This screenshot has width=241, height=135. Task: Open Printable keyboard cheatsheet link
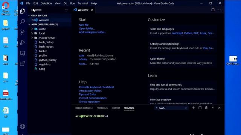96,87
